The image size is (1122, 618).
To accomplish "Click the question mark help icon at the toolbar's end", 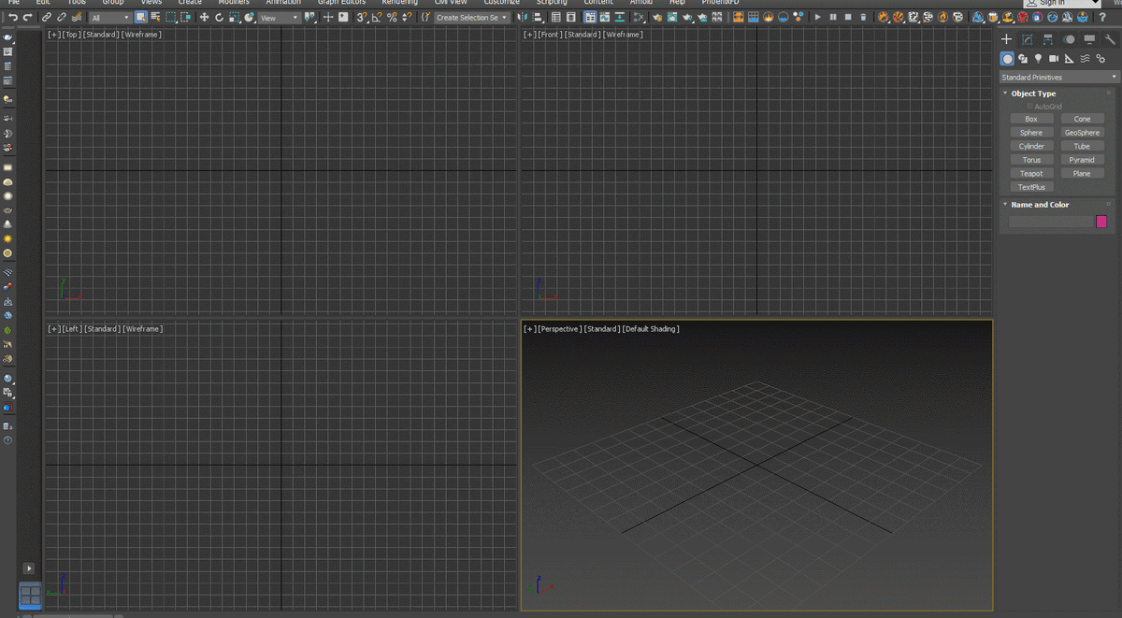I will (x=1102, y=17).
